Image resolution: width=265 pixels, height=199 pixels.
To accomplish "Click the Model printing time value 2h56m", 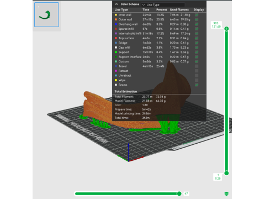I will [147, 113].
